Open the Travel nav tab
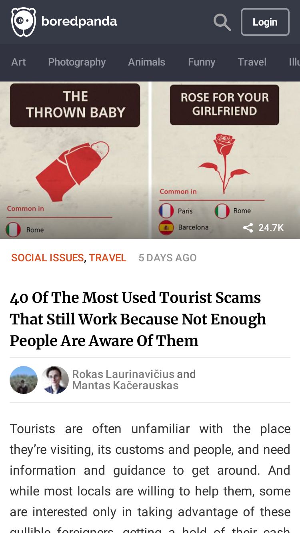Image resolution: width=300 pixels, height=533 pixels. (x=252, y=62)
